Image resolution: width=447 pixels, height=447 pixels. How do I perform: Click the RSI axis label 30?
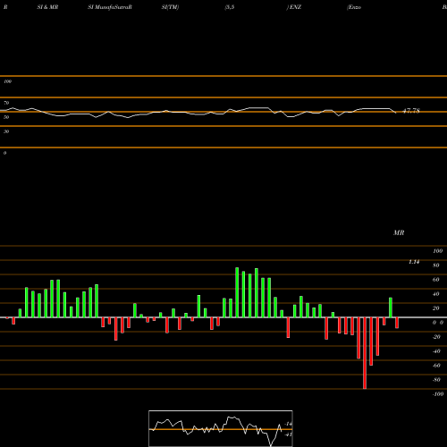click(x=6, y=131)
